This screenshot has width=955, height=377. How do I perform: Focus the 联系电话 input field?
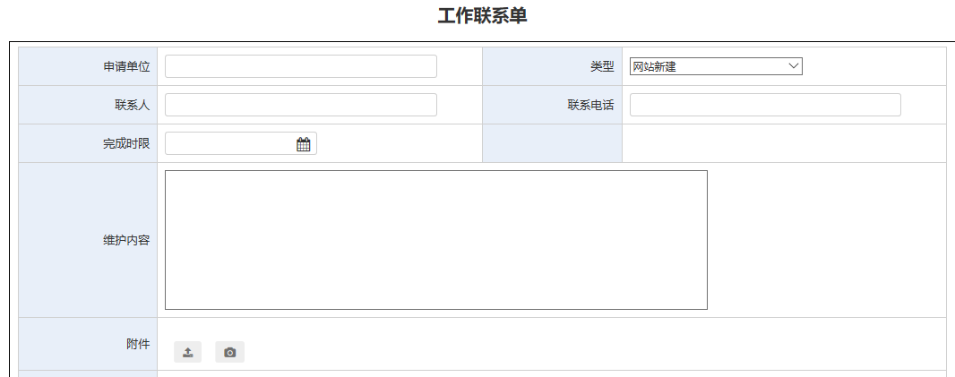point(765,105)
